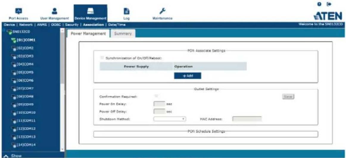Open the Log section
The image size is (346, 158).
tap(126, 14)
